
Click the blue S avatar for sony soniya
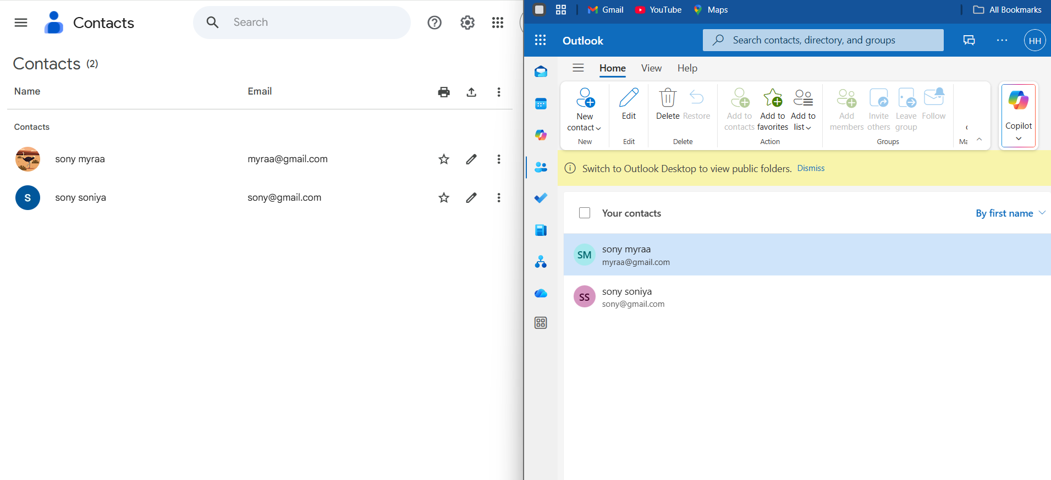click(x=27, y=197)
